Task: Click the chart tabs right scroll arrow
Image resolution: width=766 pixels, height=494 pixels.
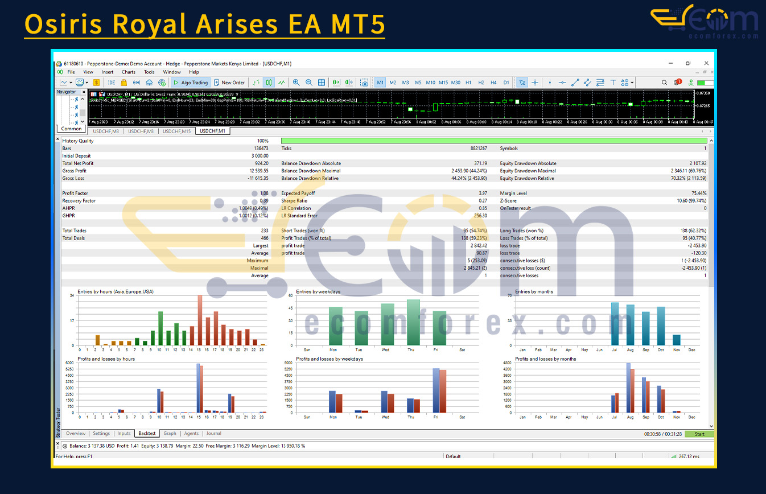Action: coord(710,131)
